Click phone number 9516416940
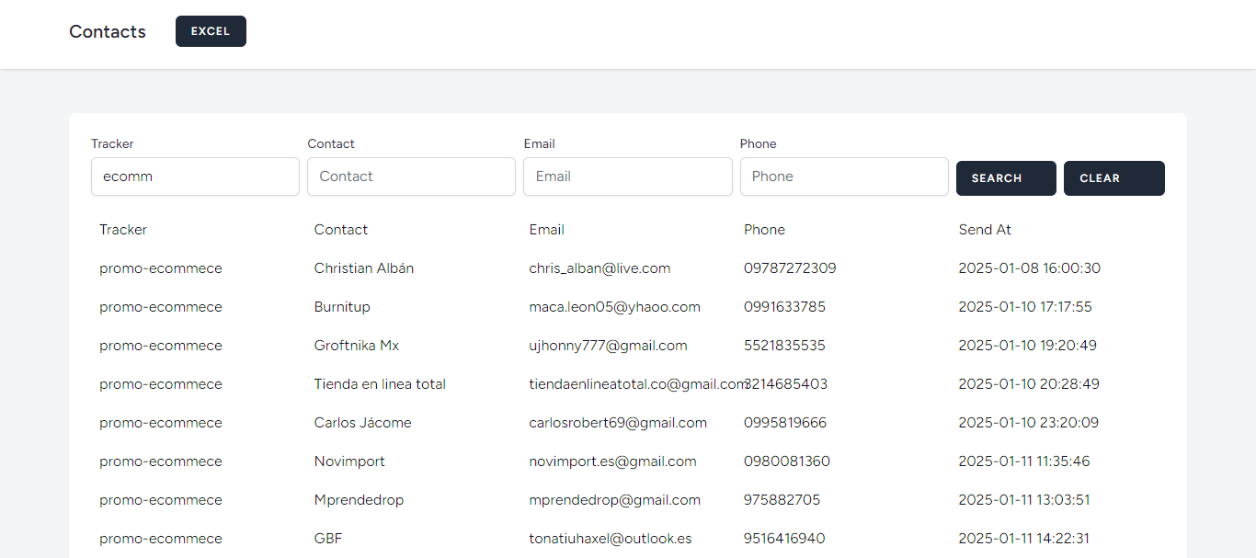The image size is (1256, 558). tap(784, 539)
